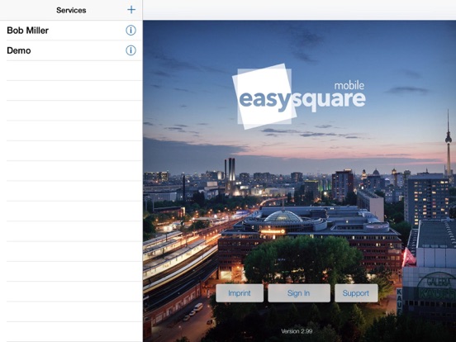456x342 pixels.
Task: Tap the Sign In button
Action: pyautogui.click(x=299, y=293)
